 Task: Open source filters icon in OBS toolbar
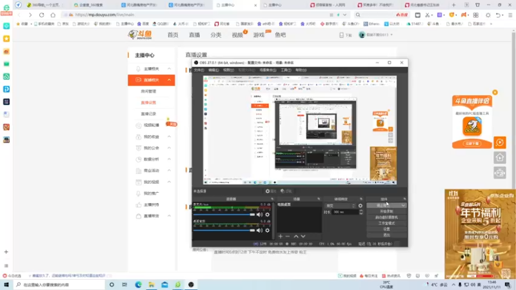point(286,191)
